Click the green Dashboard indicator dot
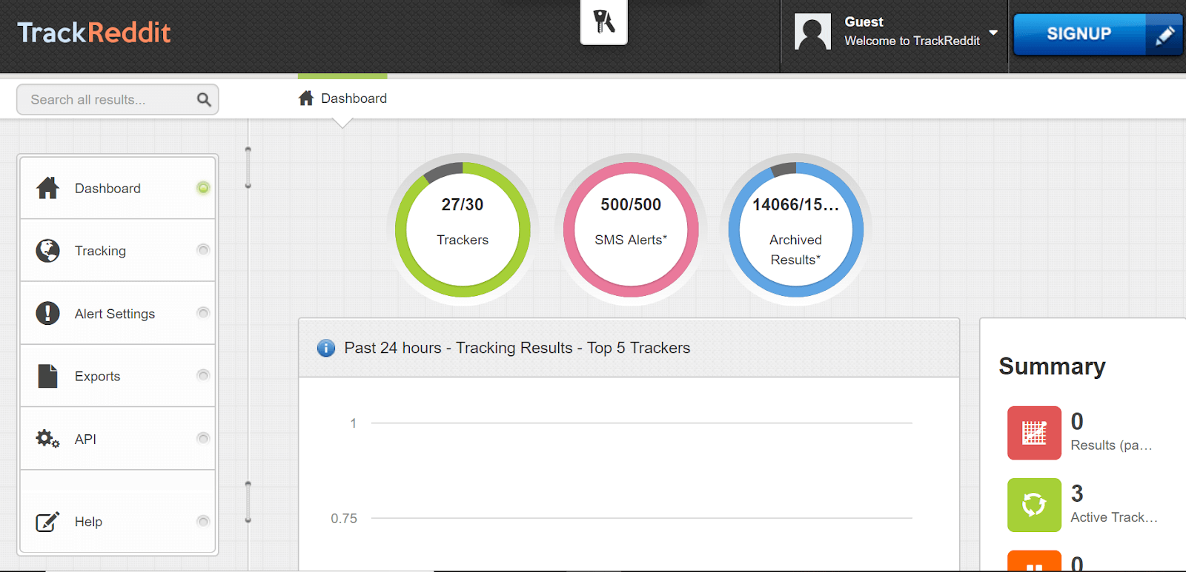The width and height of the screenshot is (1186, 572). pyautogui.click(x=203, y=188)
